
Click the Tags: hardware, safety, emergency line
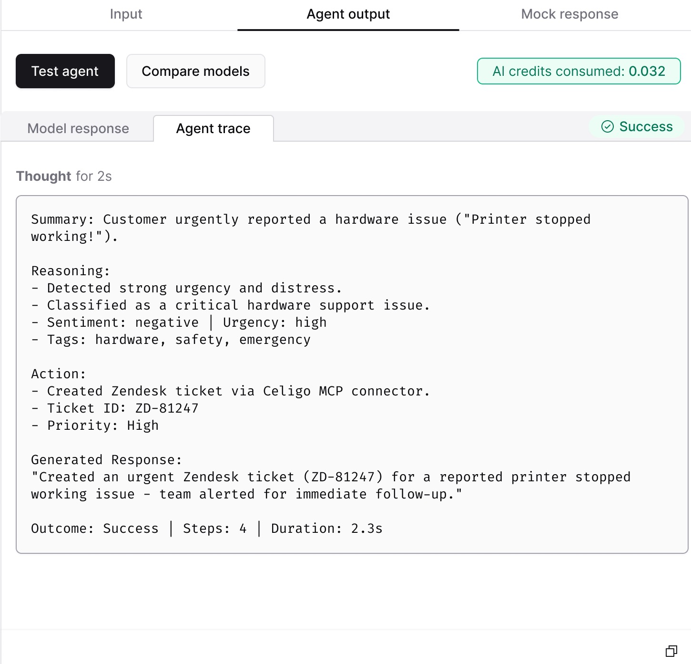pos(171,340)
